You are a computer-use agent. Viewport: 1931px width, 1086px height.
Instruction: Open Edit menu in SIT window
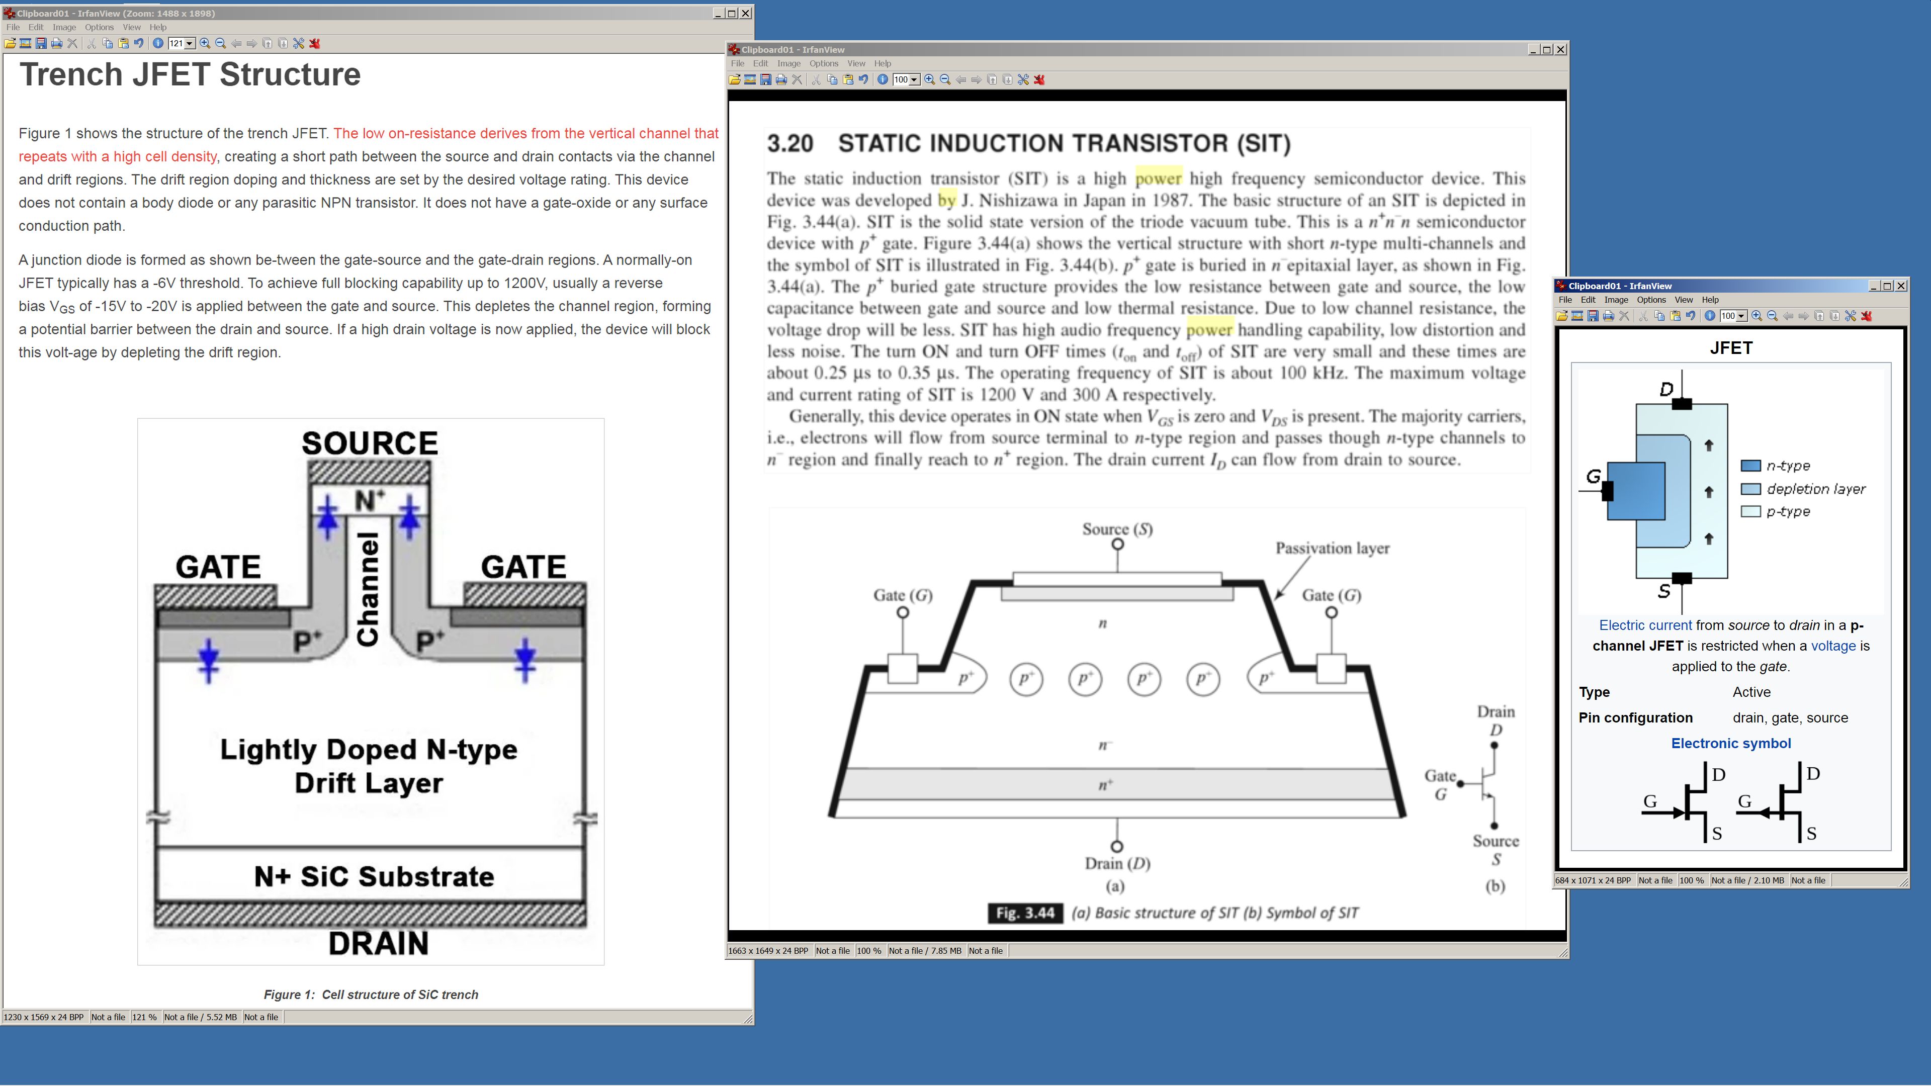click(x=760, y=63)
